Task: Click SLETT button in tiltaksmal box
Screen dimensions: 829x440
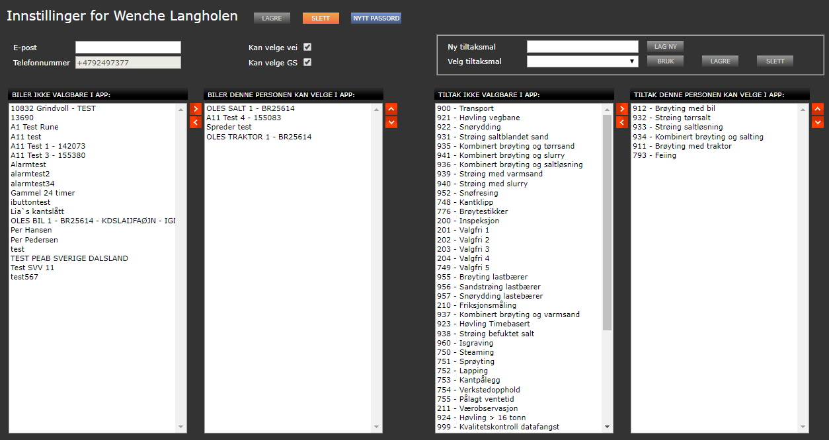Action: tap(775, 61)
